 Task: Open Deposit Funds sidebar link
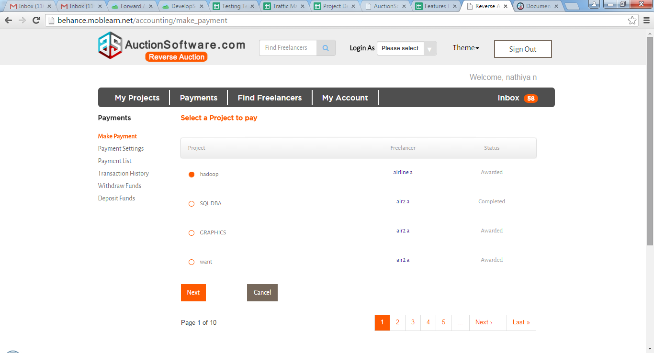tap(116, 199)
